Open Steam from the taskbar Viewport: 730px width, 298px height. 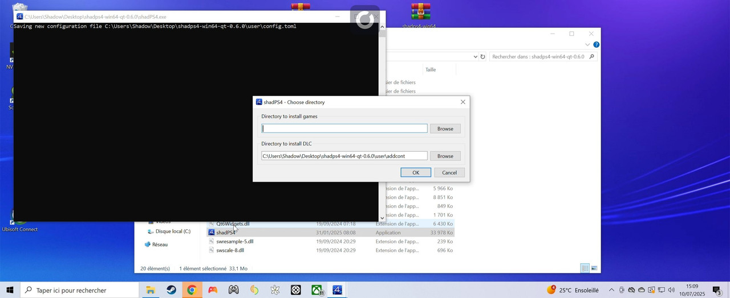click(x=171, y=290)
